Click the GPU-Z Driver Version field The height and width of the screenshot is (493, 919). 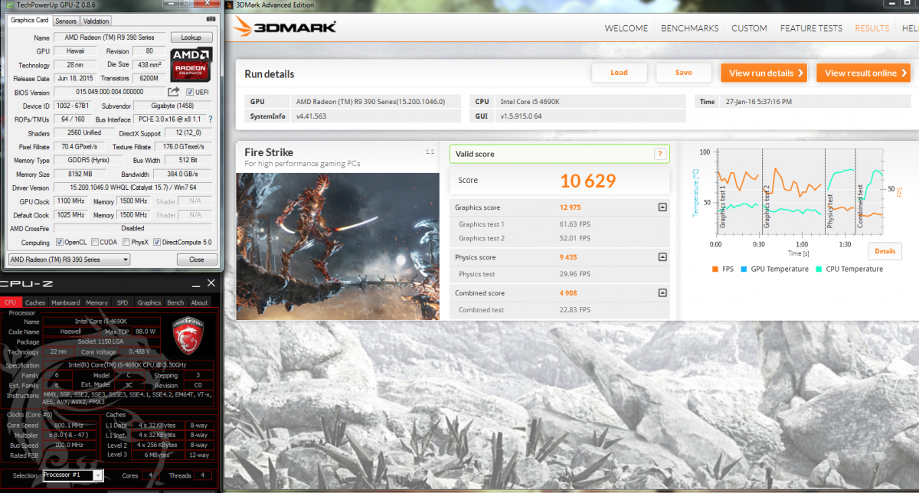click(133, 188)
